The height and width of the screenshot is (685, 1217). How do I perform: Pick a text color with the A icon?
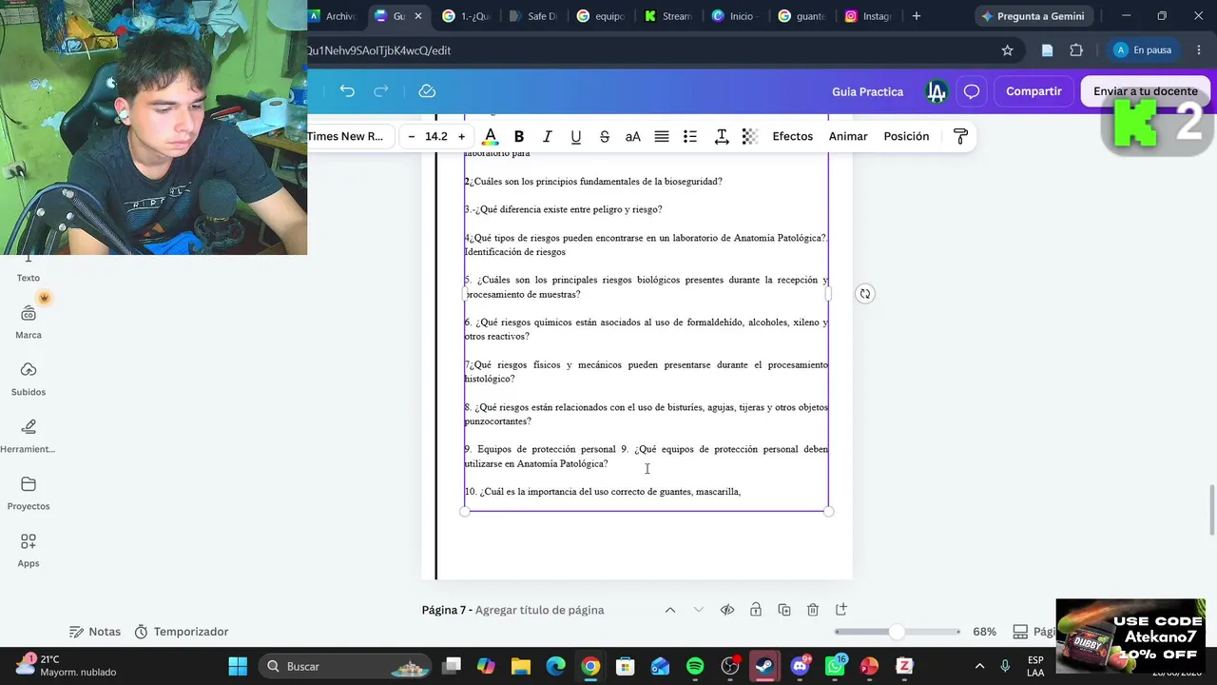click(x=490, y=136)
